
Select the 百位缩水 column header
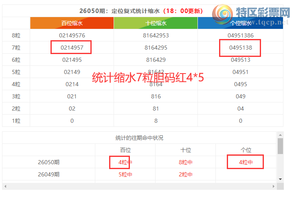click(72, 23)
